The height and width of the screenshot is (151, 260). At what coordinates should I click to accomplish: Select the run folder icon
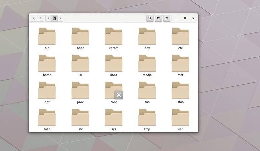tap(147, 90)
